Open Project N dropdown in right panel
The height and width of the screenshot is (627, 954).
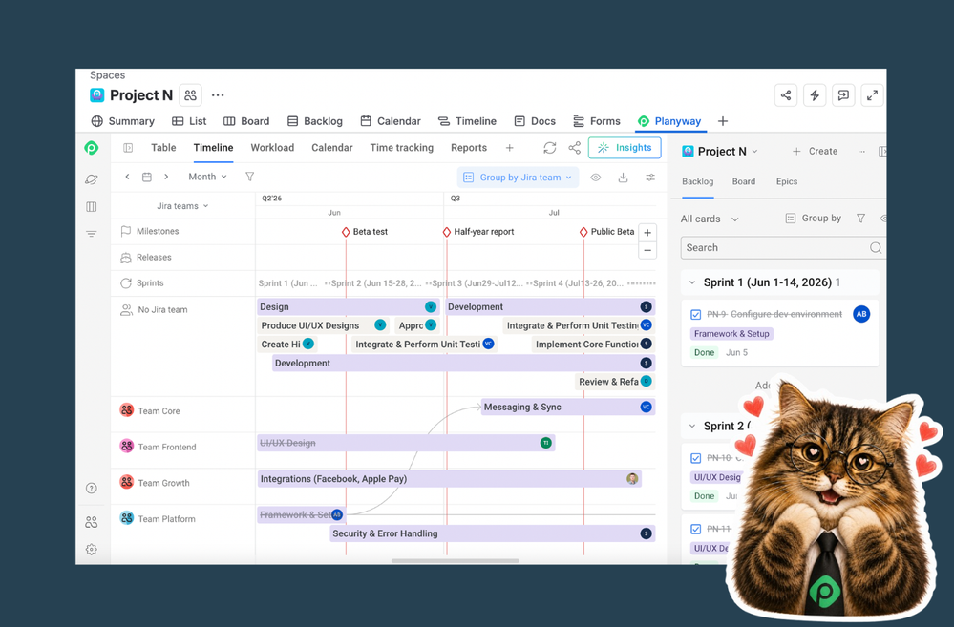click(720, 152)
